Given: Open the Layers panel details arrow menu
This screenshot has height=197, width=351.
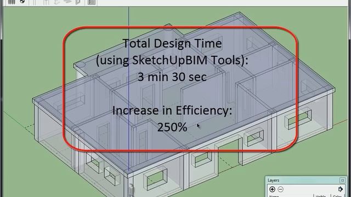Looking at the screenshot, I should (x=340, y=189).
